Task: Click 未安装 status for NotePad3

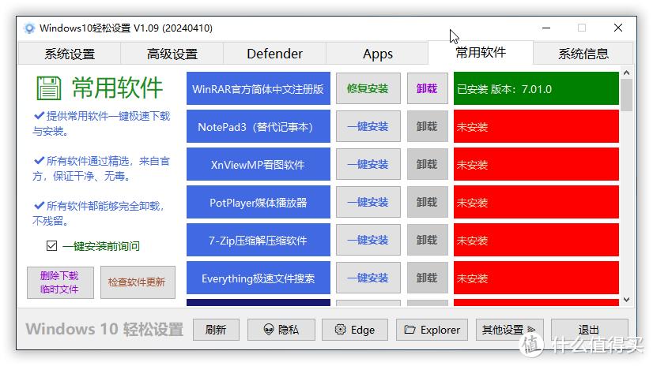Action: pos(536,126)
